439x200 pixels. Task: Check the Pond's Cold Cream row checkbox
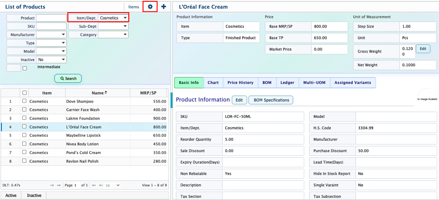click(24, 152)
